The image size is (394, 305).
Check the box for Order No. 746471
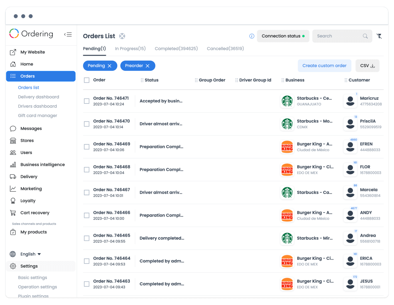87,101
